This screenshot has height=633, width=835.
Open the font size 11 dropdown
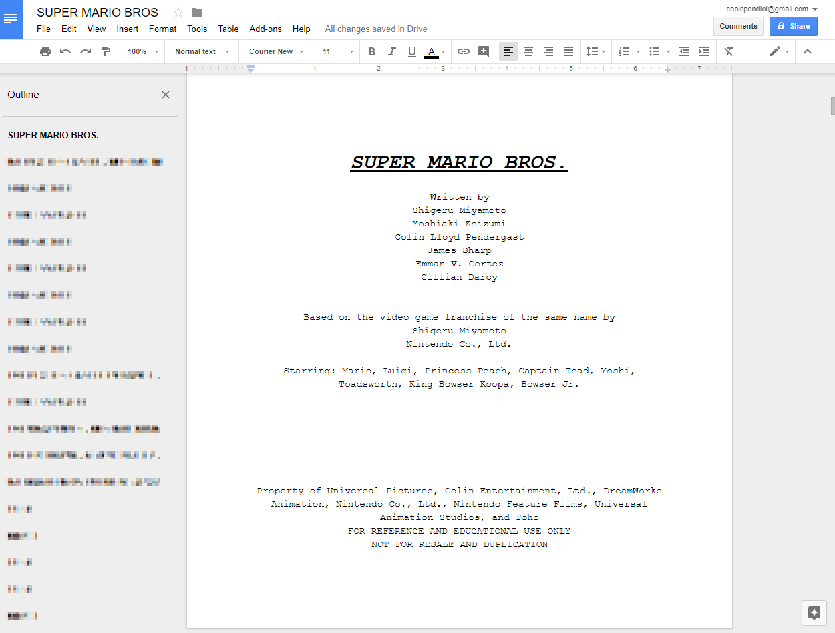[337, 51]
